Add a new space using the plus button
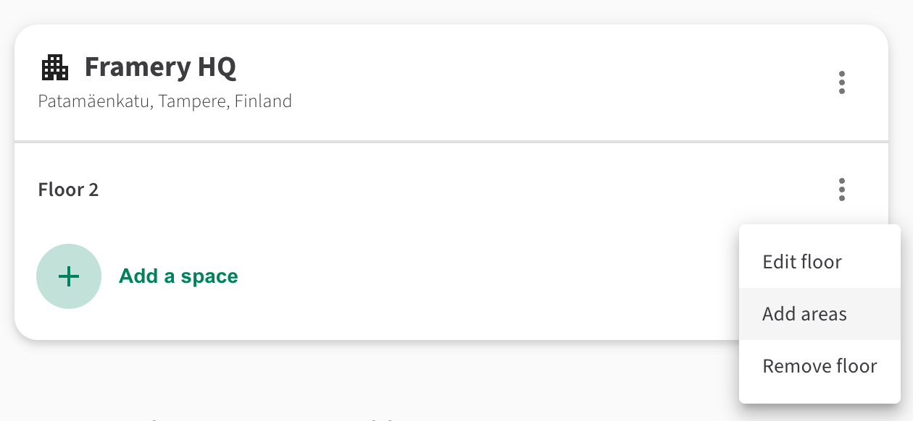913x421 pixels. pos(69,276)
